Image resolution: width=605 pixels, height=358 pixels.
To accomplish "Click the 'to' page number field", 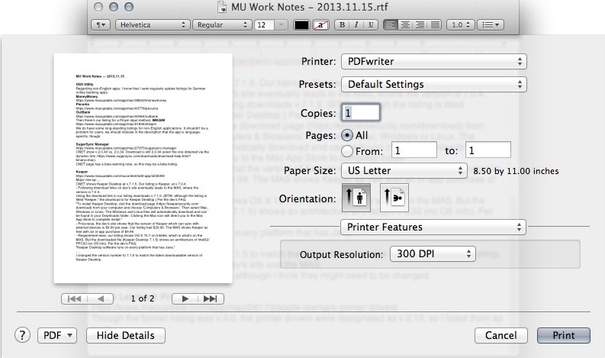I will coord(488,150).
